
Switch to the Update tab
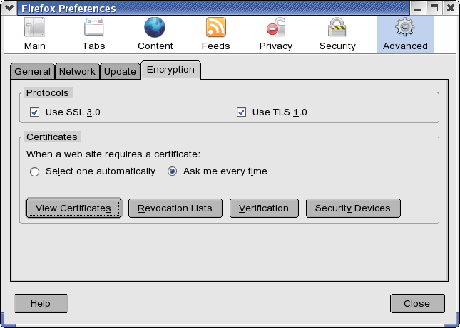(x=120, y=71)
